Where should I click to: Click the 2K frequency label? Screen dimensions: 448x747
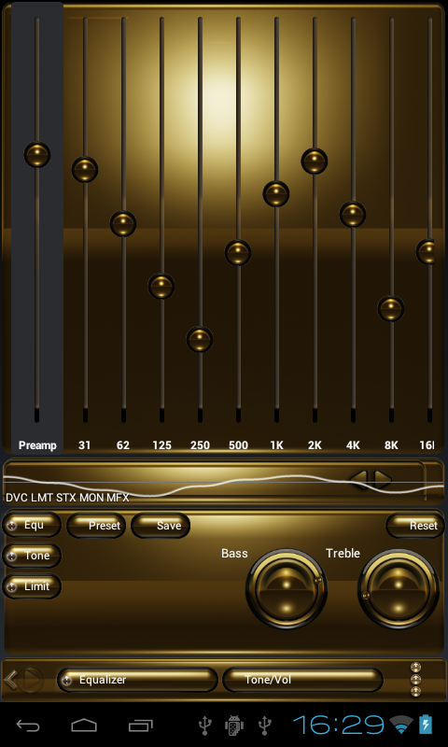point(315,445)
